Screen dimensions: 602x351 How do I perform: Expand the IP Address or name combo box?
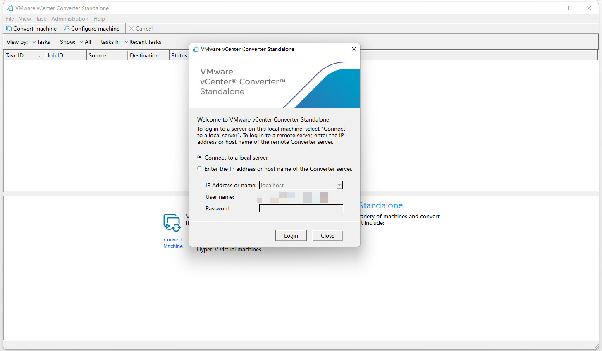pos(339,185)
